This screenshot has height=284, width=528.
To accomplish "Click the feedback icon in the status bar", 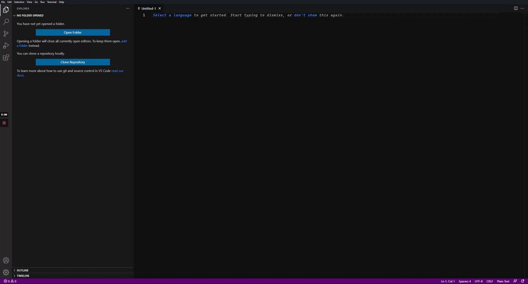I will tap(515, 281).
